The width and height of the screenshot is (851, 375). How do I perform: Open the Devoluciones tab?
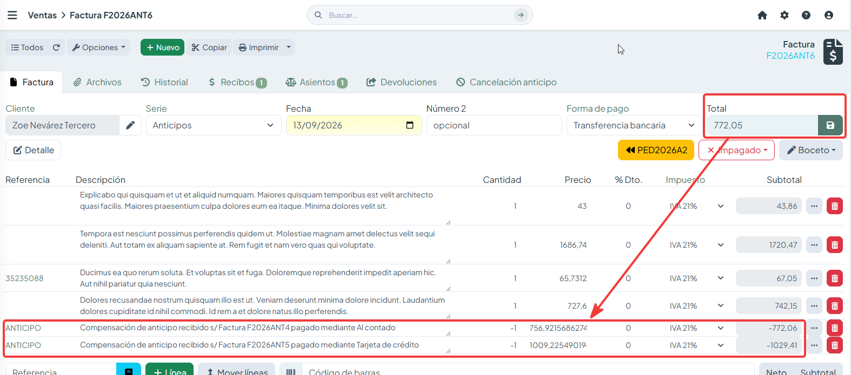(402, 82)
